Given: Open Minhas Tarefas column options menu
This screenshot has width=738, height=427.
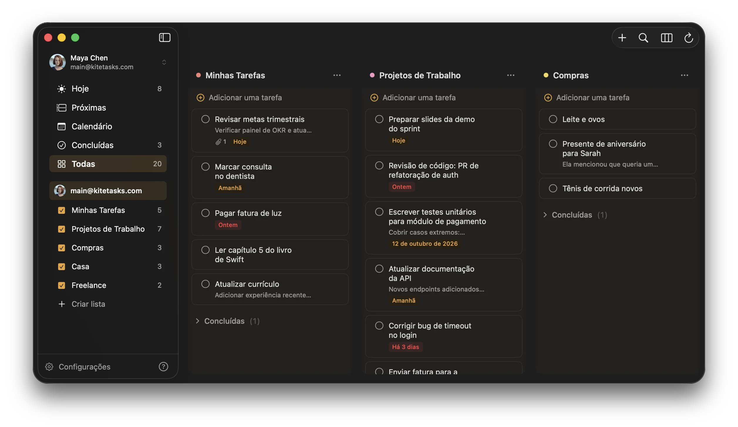Looking at the screenshot, I should [x=337, y=75].
